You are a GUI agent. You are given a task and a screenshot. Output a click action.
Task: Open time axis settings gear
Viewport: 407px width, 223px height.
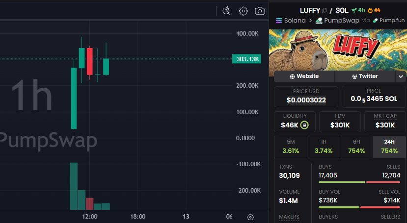pyautogui.click(x=250, y=217)
